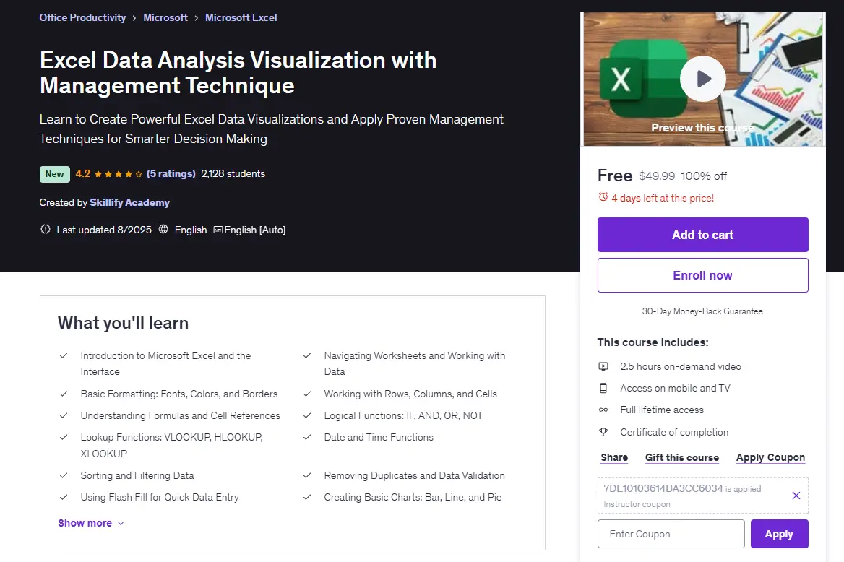Click the infinity lifetime access icon

point(603,410)
